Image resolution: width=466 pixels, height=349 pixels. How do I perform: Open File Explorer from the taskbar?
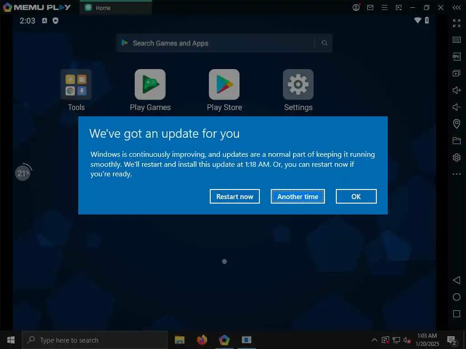[x=179, y=340]
